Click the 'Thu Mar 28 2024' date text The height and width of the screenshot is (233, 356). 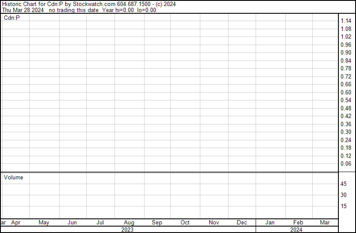point(23,10)
